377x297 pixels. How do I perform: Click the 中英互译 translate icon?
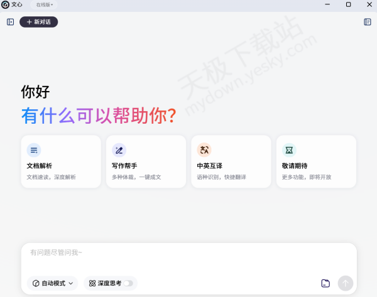point(204,150)
